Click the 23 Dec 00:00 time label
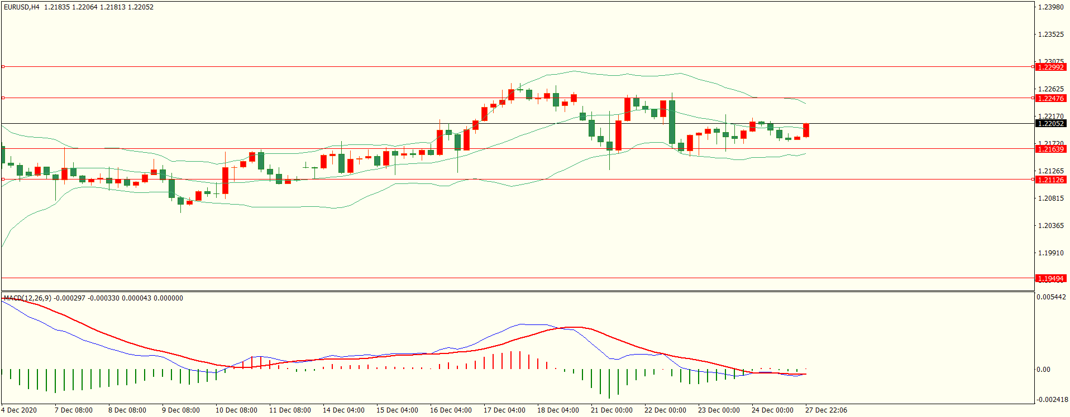Viewport: 1070px width, 417px height. coord(719,410)
